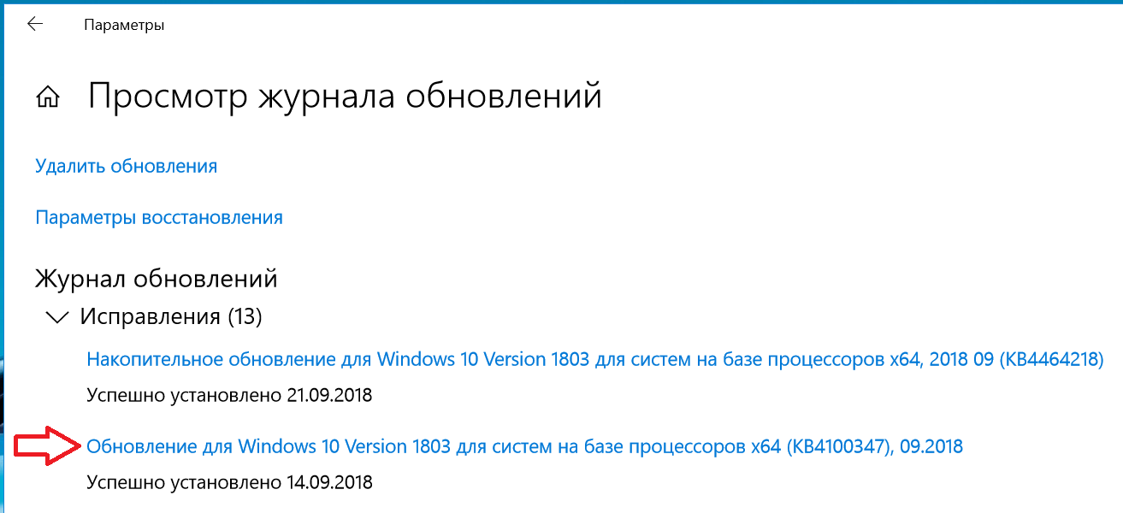Go to Settings home via house icon
The height and width of the screenshot is (513, 1123).
click(x=47, y=97)
